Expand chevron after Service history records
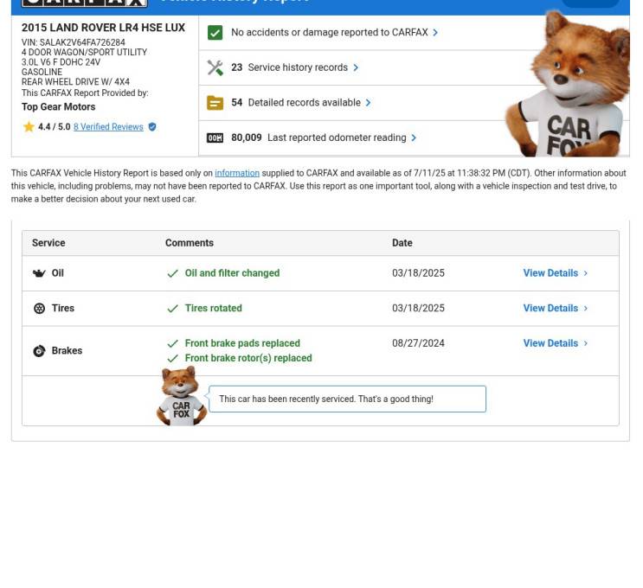The height and width of the screenshot is (588, 643). pyautogui.click(x=356, y=67)
